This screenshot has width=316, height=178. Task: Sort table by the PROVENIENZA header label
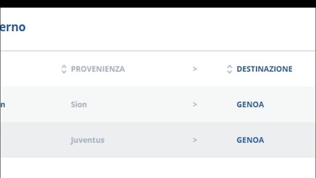[x=98, y=69]
